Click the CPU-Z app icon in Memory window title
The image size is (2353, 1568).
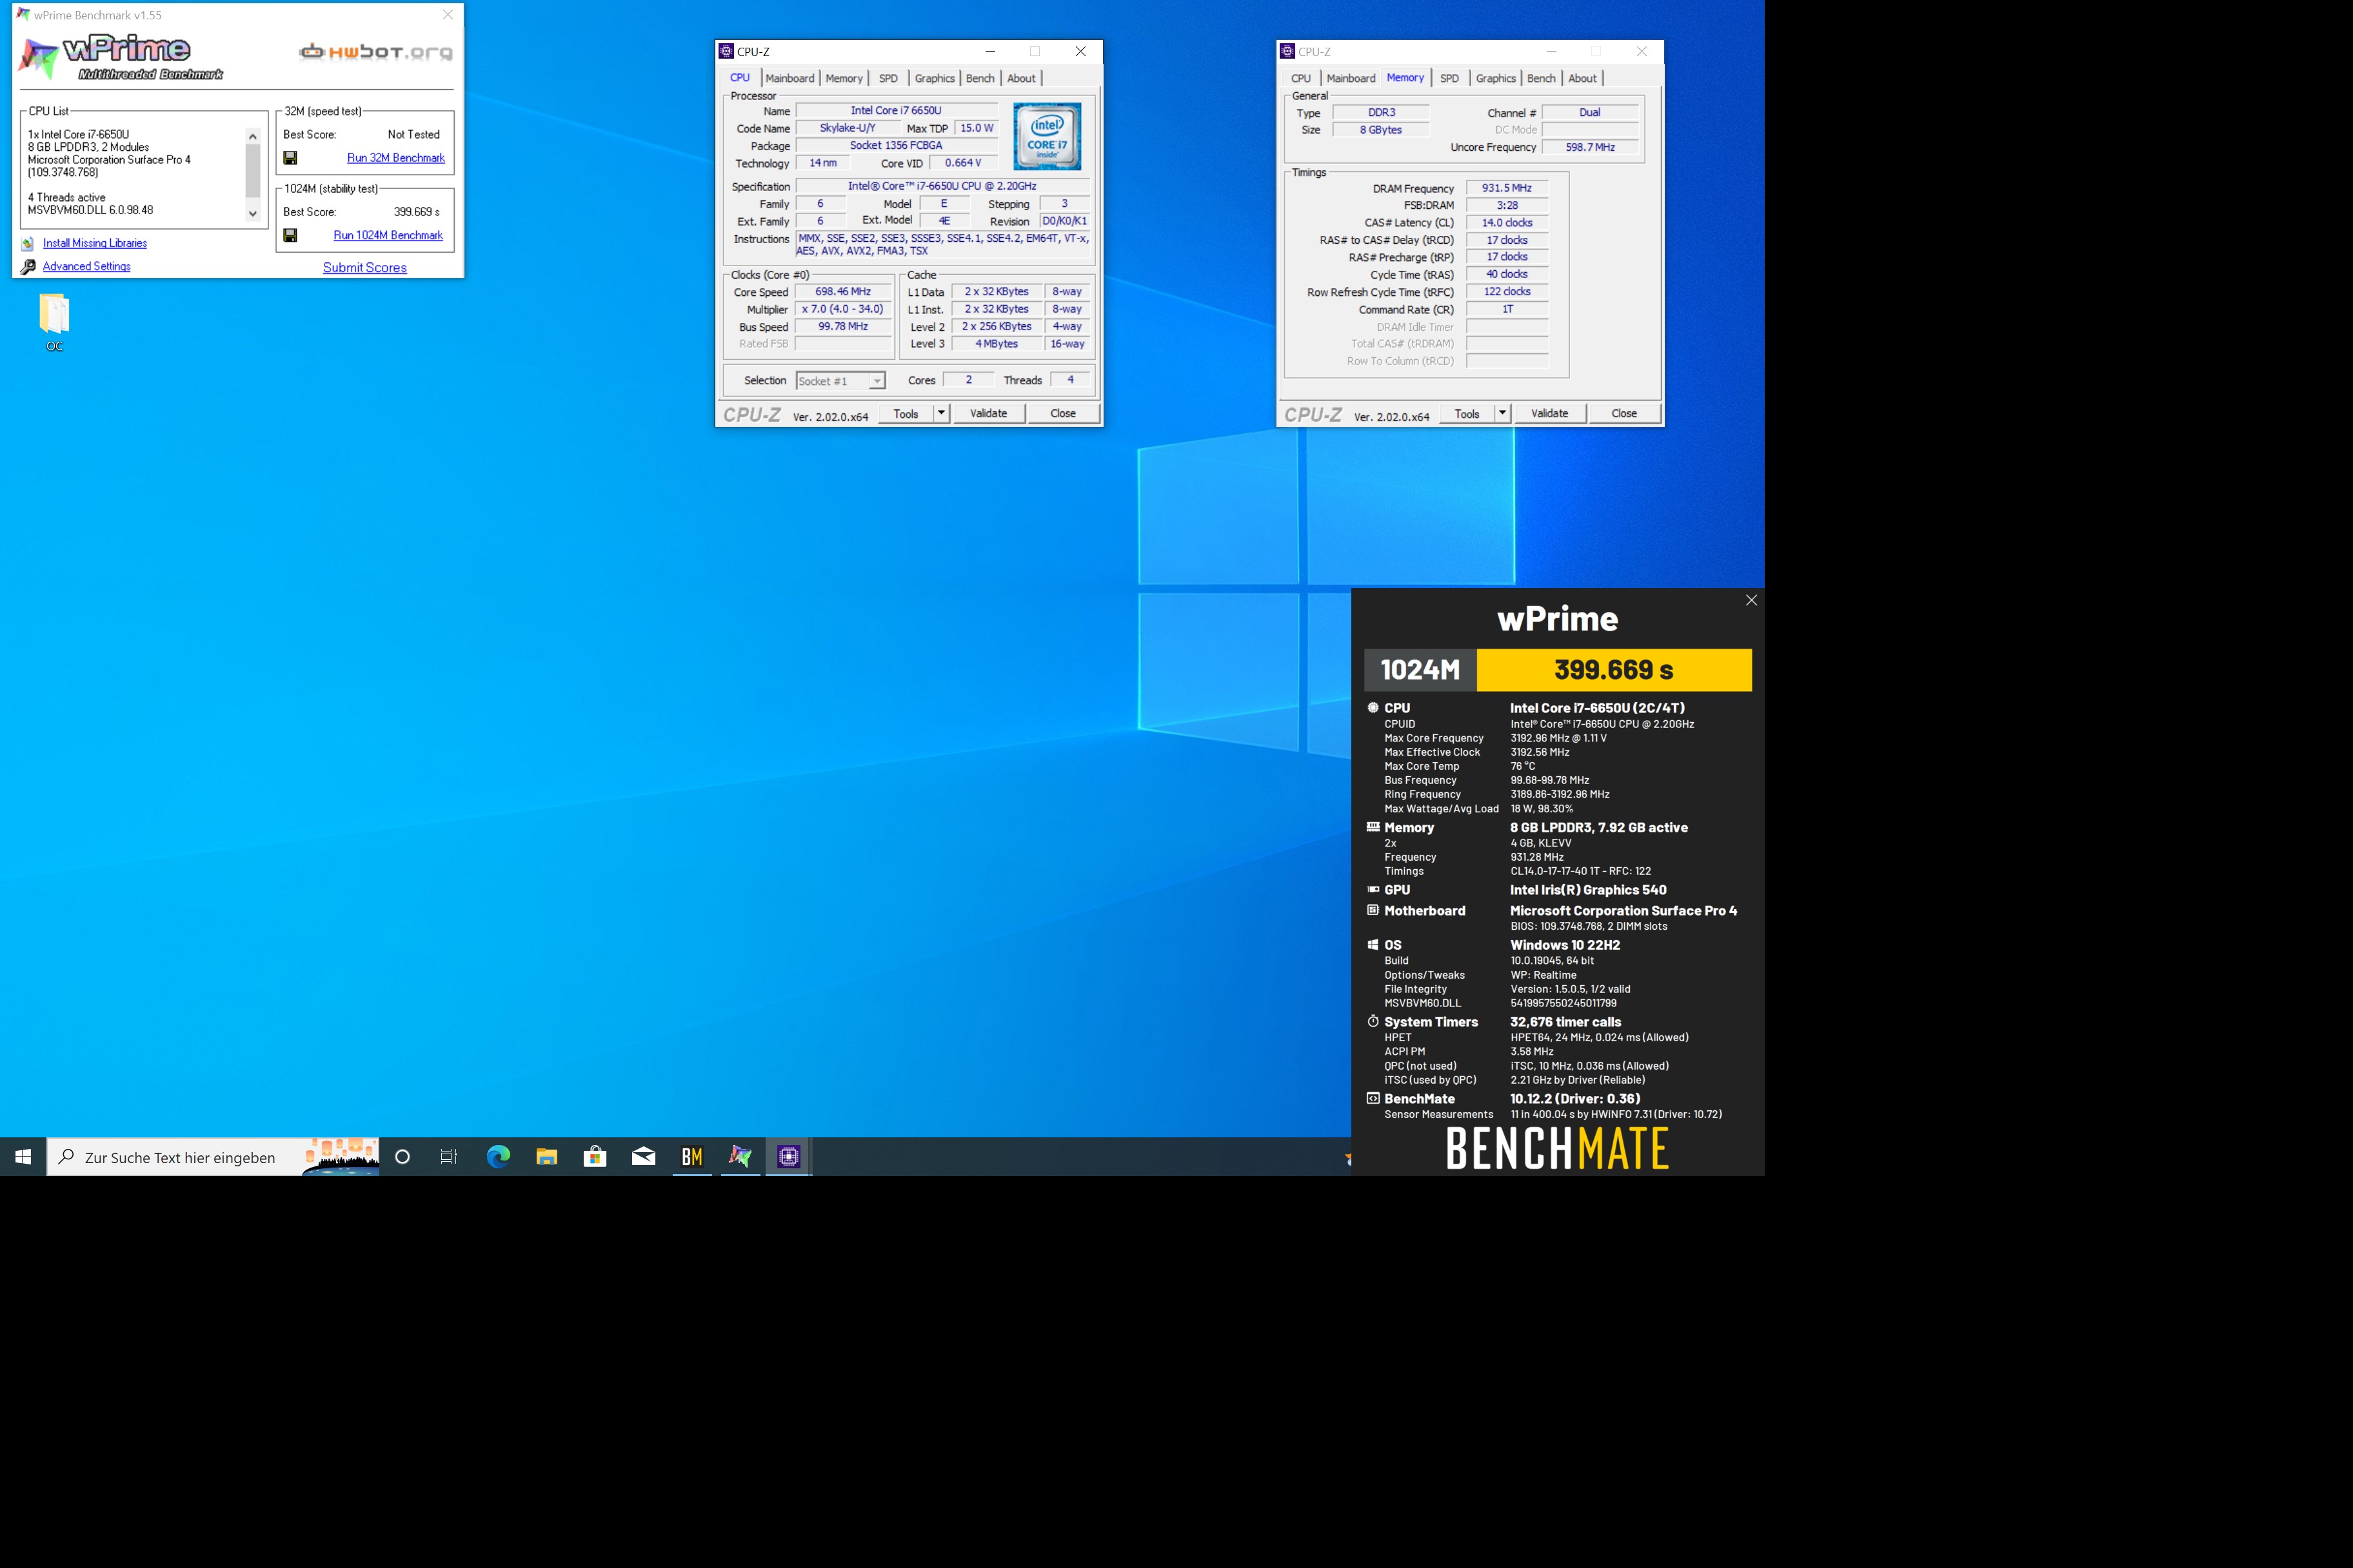pos(1287,51)
